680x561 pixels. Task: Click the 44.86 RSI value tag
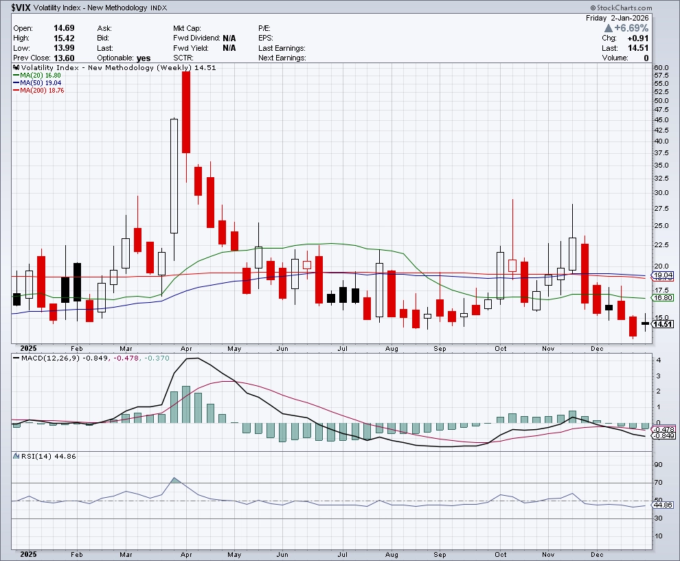[x=662, y=505]
